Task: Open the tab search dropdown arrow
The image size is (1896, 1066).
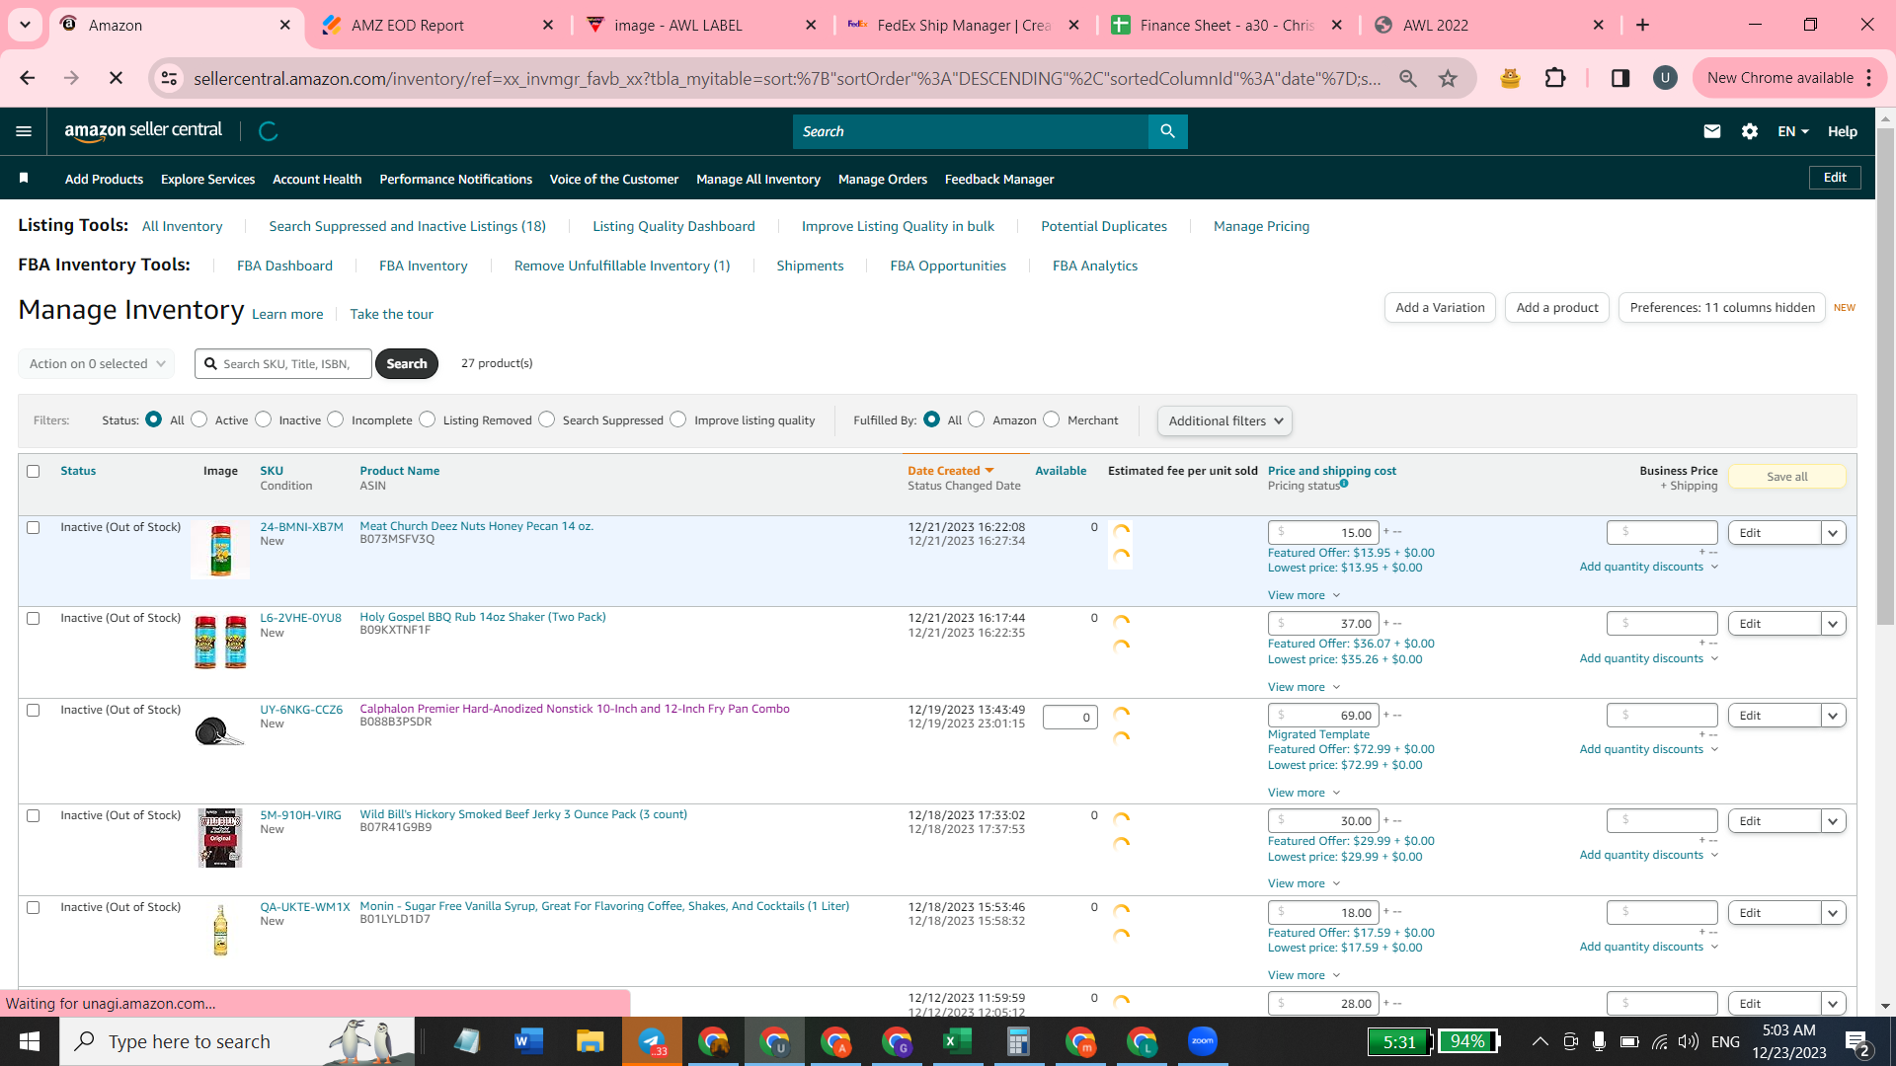Action: tap(25, 25)
